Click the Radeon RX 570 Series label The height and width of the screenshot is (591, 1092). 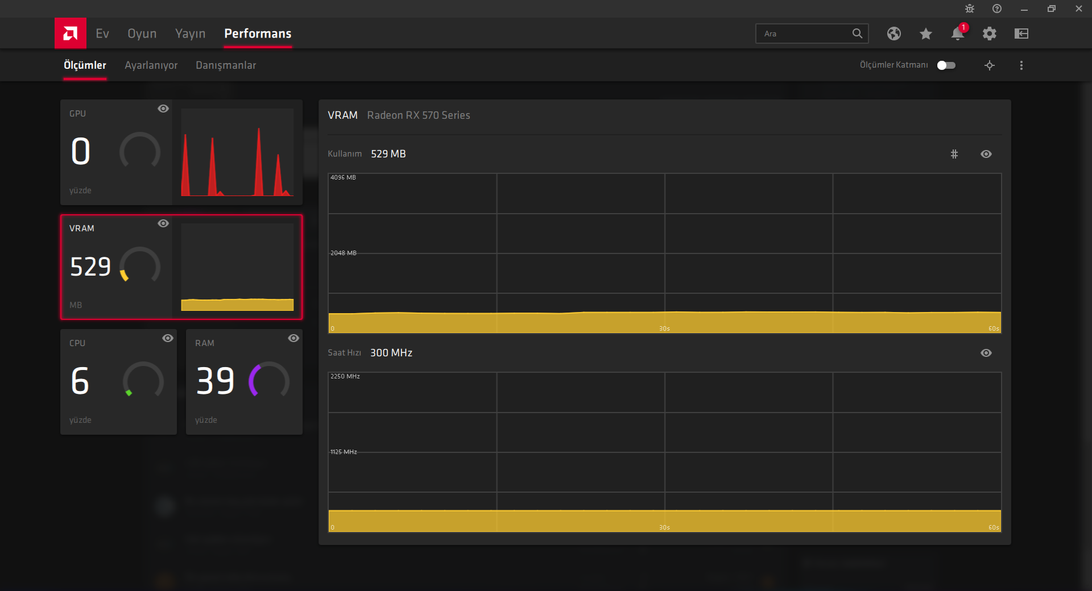(419, 115)
